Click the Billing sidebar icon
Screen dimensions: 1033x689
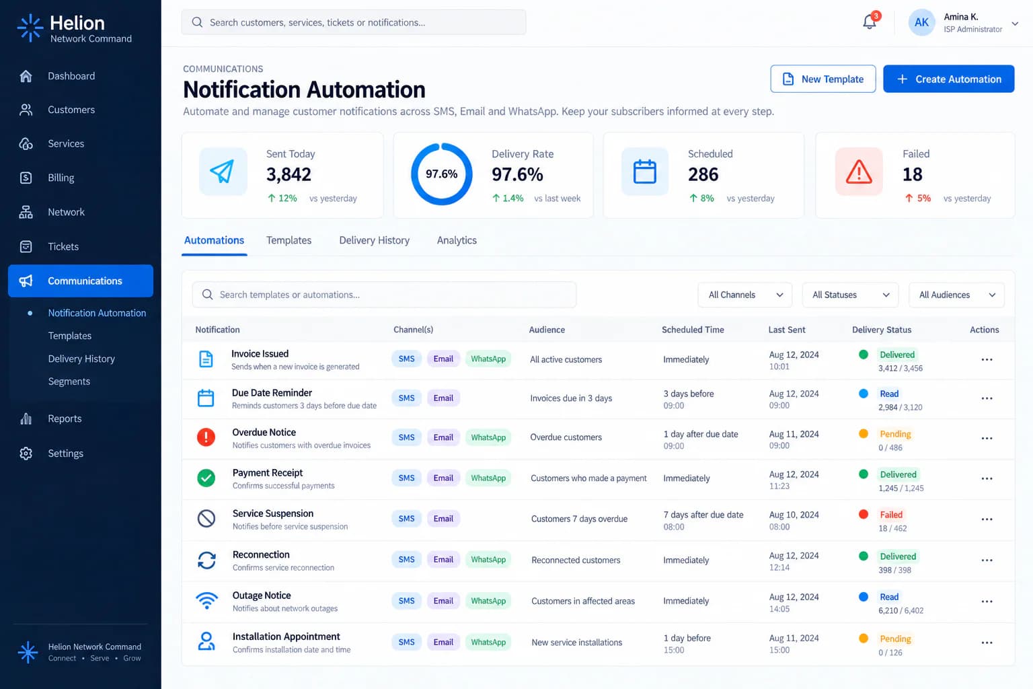(26, 178)
